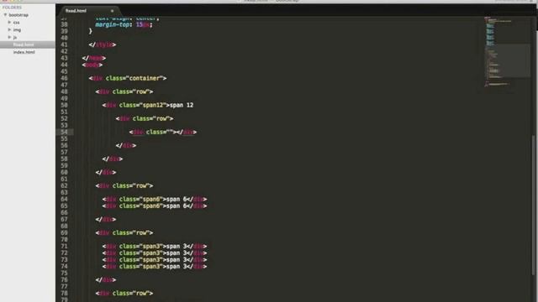Click closing div tag on line 76

pyautogui.click(x=106, y=279)
